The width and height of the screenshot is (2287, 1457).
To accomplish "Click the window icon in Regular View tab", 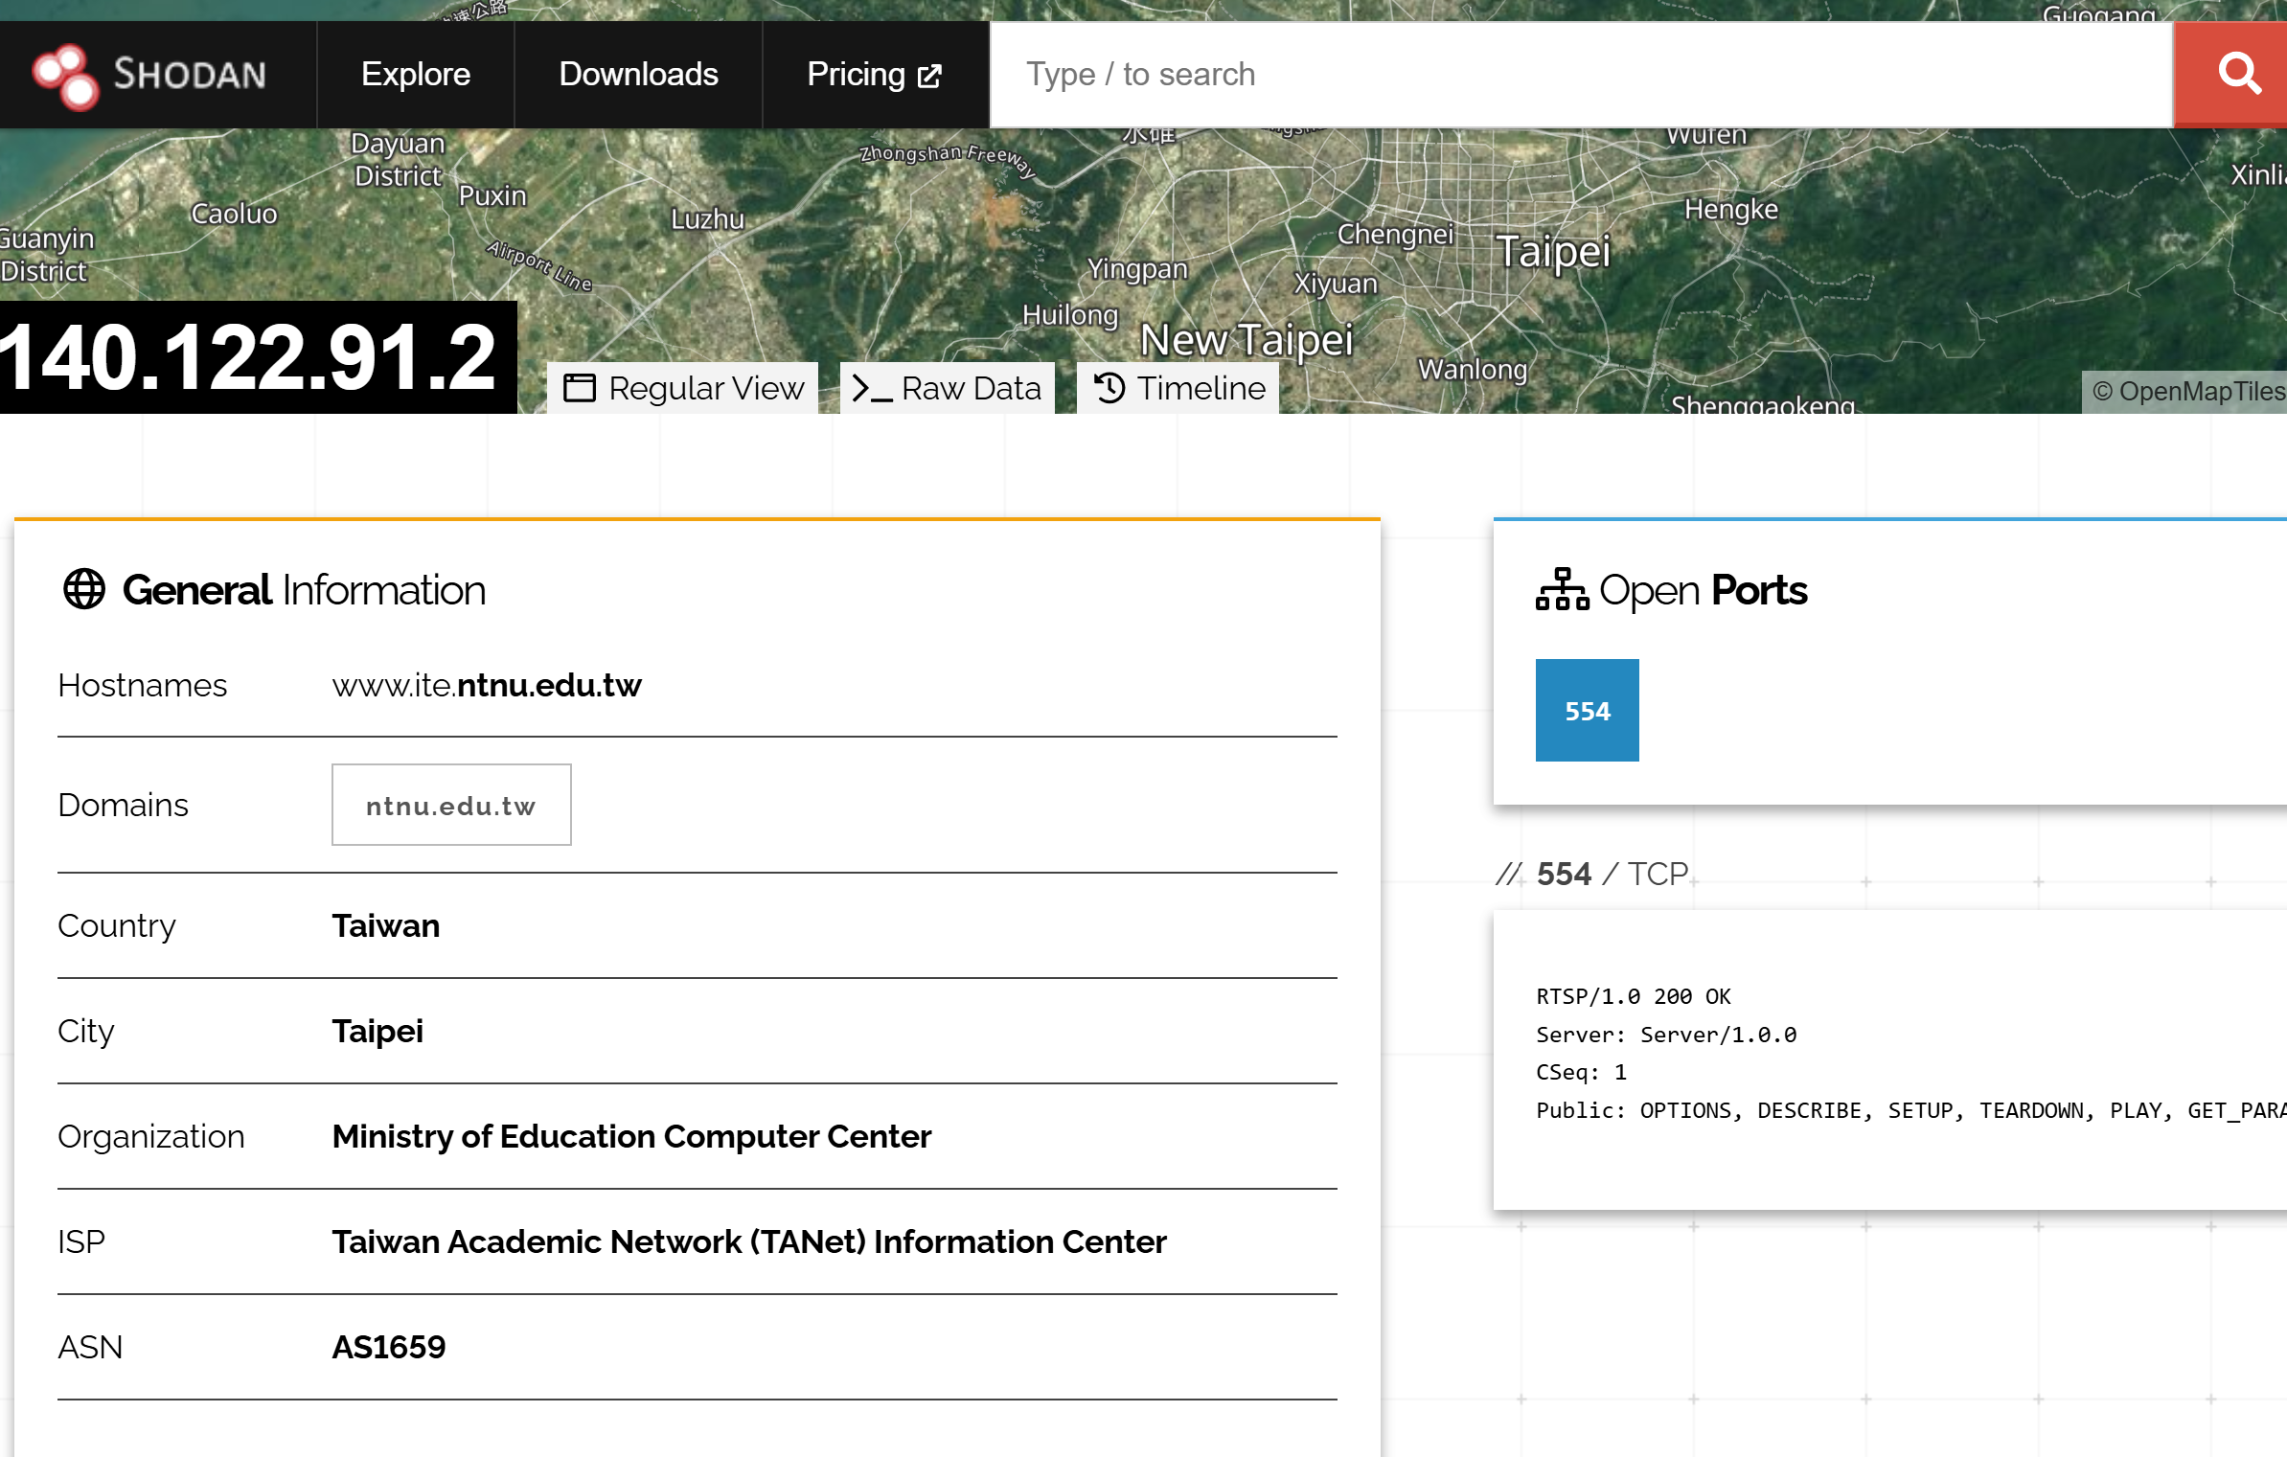I will point(580,388).
